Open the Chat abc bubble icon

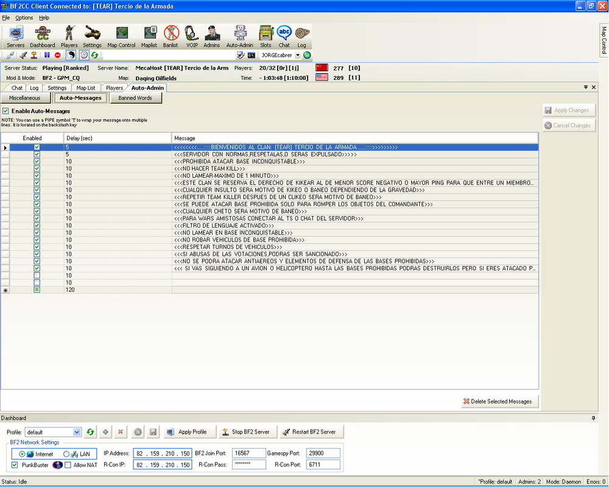click(x=284, y=37)
